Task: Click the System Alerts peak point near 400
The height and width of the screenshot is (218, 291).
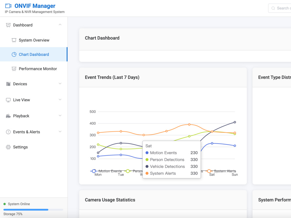Action: coord(189,125)
